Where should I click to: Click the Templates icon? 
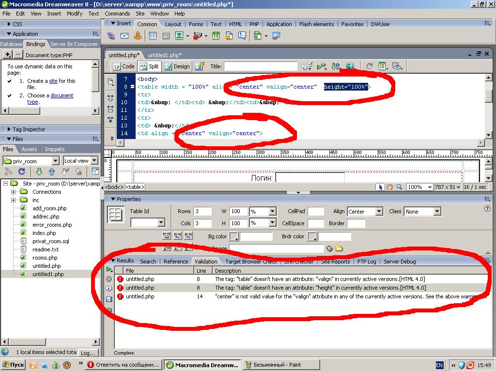click(258, 36)
